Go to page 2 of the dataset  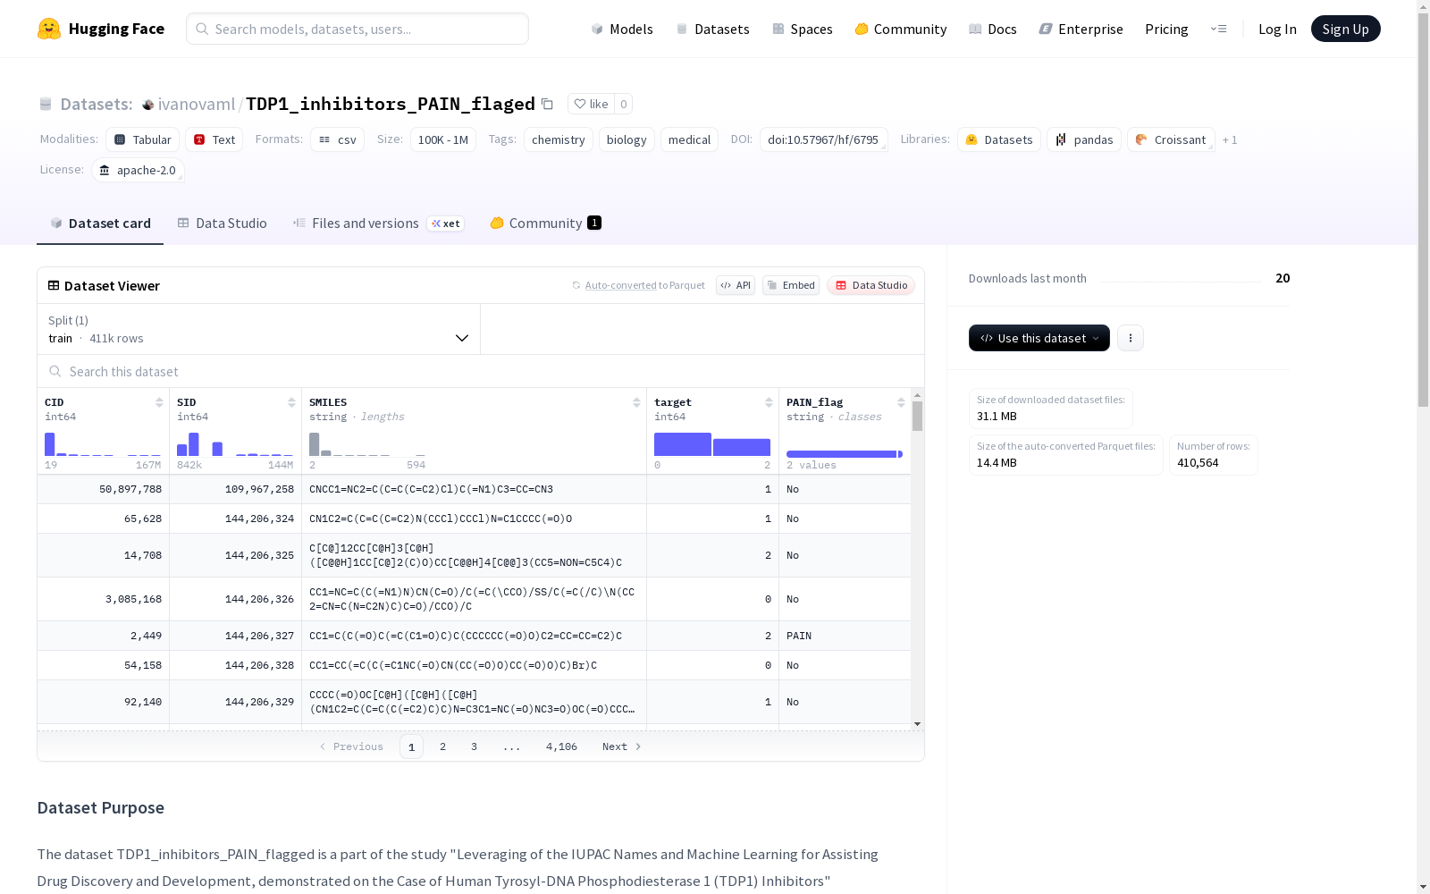442,746
